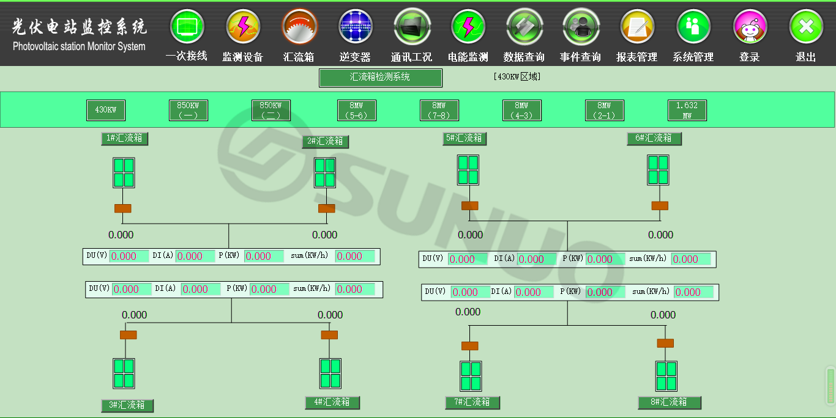Open the 数据查询 data query icon
Viewport: 836px width, 418px height.
coord(524,28)
